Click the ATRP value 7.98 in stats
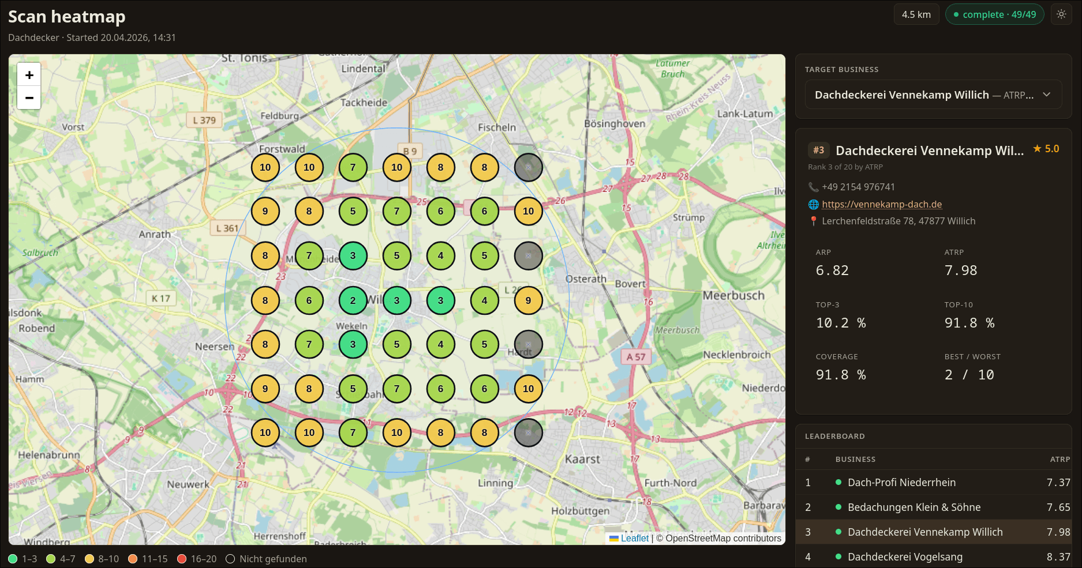1082x568 pixels. [x=961, y=270]
